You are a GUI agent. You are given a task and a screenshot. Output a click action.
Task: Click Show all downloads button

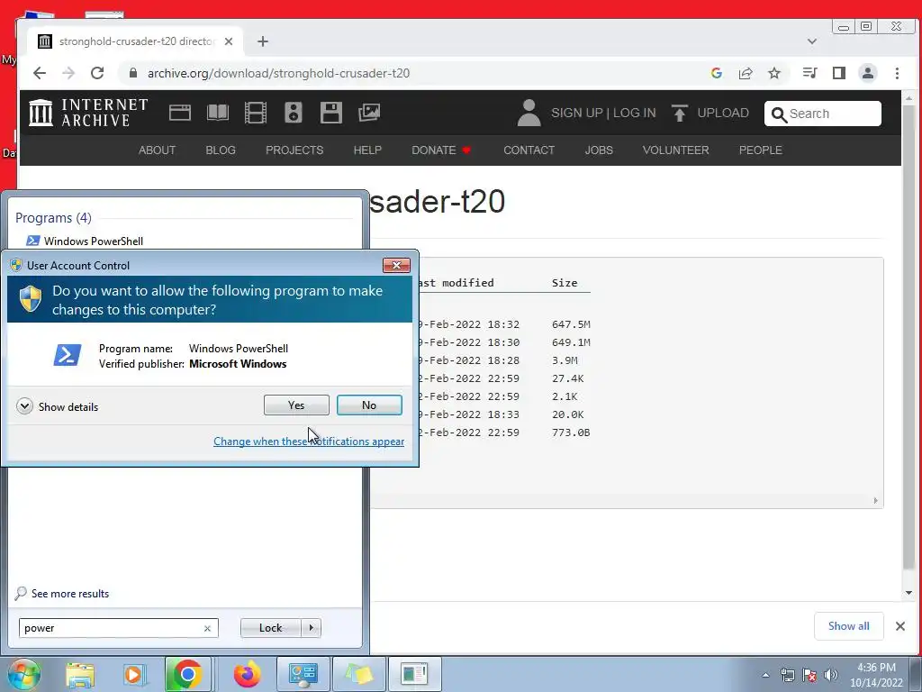pyautogui.click(x=848, y=626)
